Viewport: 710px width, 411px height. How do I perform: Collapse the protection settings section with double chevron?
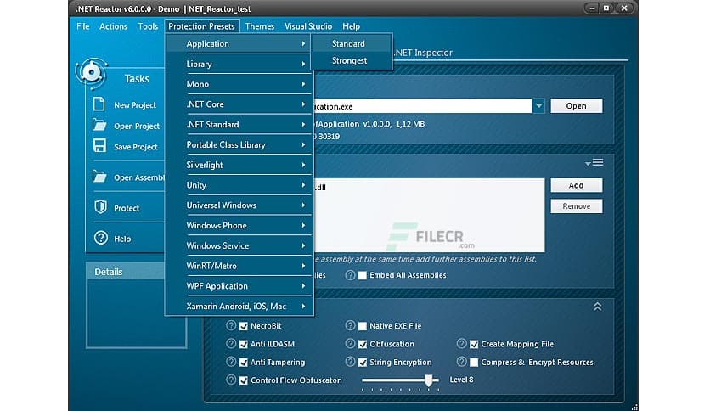coord(597,307)
